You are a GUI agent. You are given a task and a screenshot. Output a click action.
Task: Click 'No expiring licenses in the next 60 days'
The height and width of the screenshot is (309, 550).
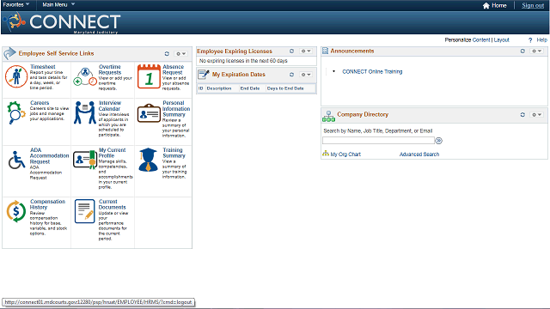(x=243, y=61)
